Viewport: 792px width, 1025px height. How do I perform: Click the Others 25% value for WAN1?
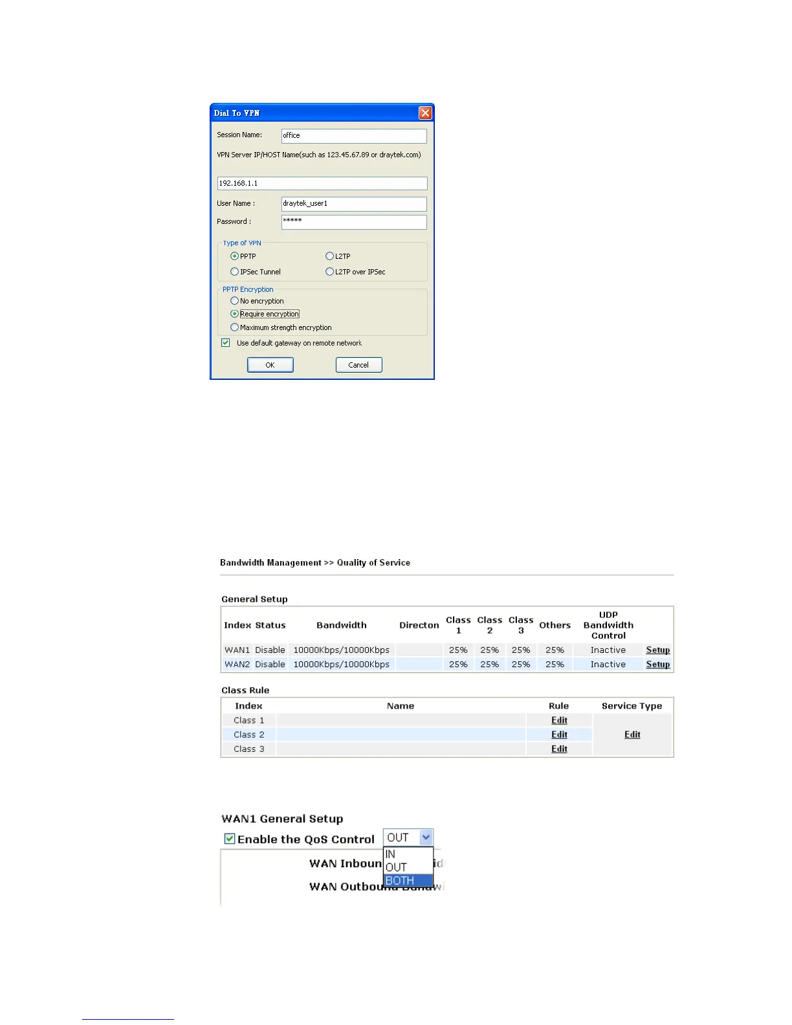(x=555, y=650)
